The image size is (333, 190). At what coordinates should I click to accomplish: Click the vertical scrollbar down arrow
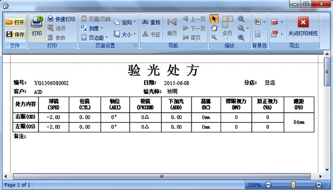pos(327,170)
